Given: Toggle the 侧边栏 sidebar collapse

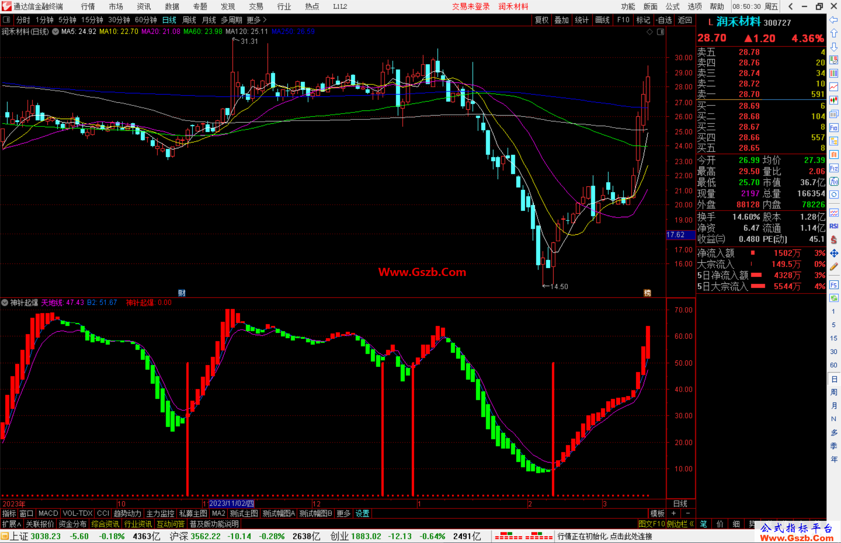Looking at the screenshot, I should 680,524.
